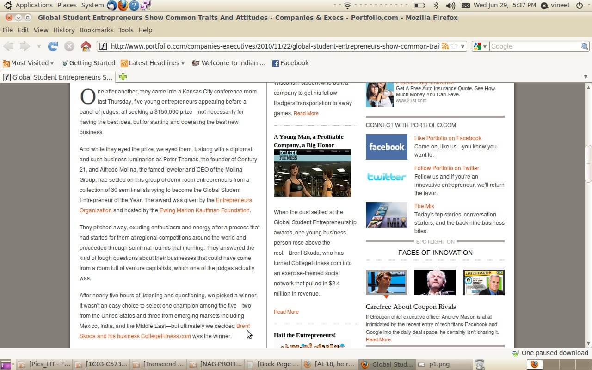Open the Bookmarks menu
The image size is (592, 370).
coord(96,30)
